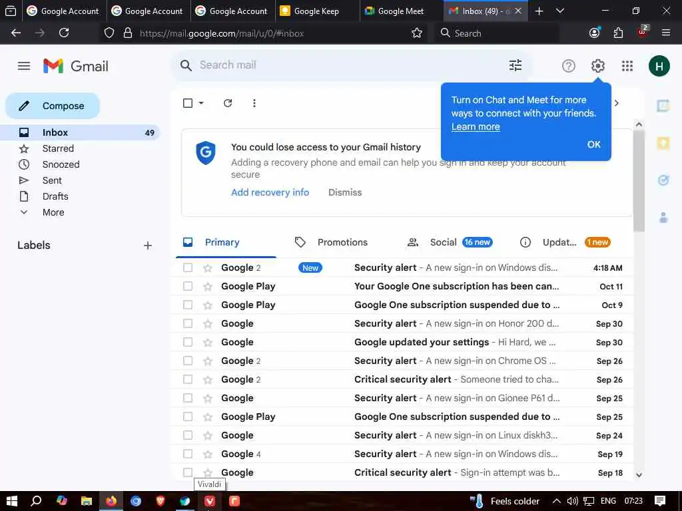Compose a new email
682x511 pixels.
(53, 106)
